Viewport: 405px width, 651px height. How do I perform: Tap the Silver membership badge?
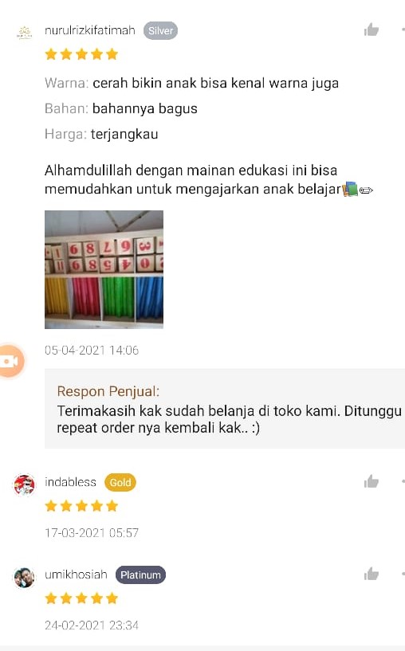(x=160, y=31)
